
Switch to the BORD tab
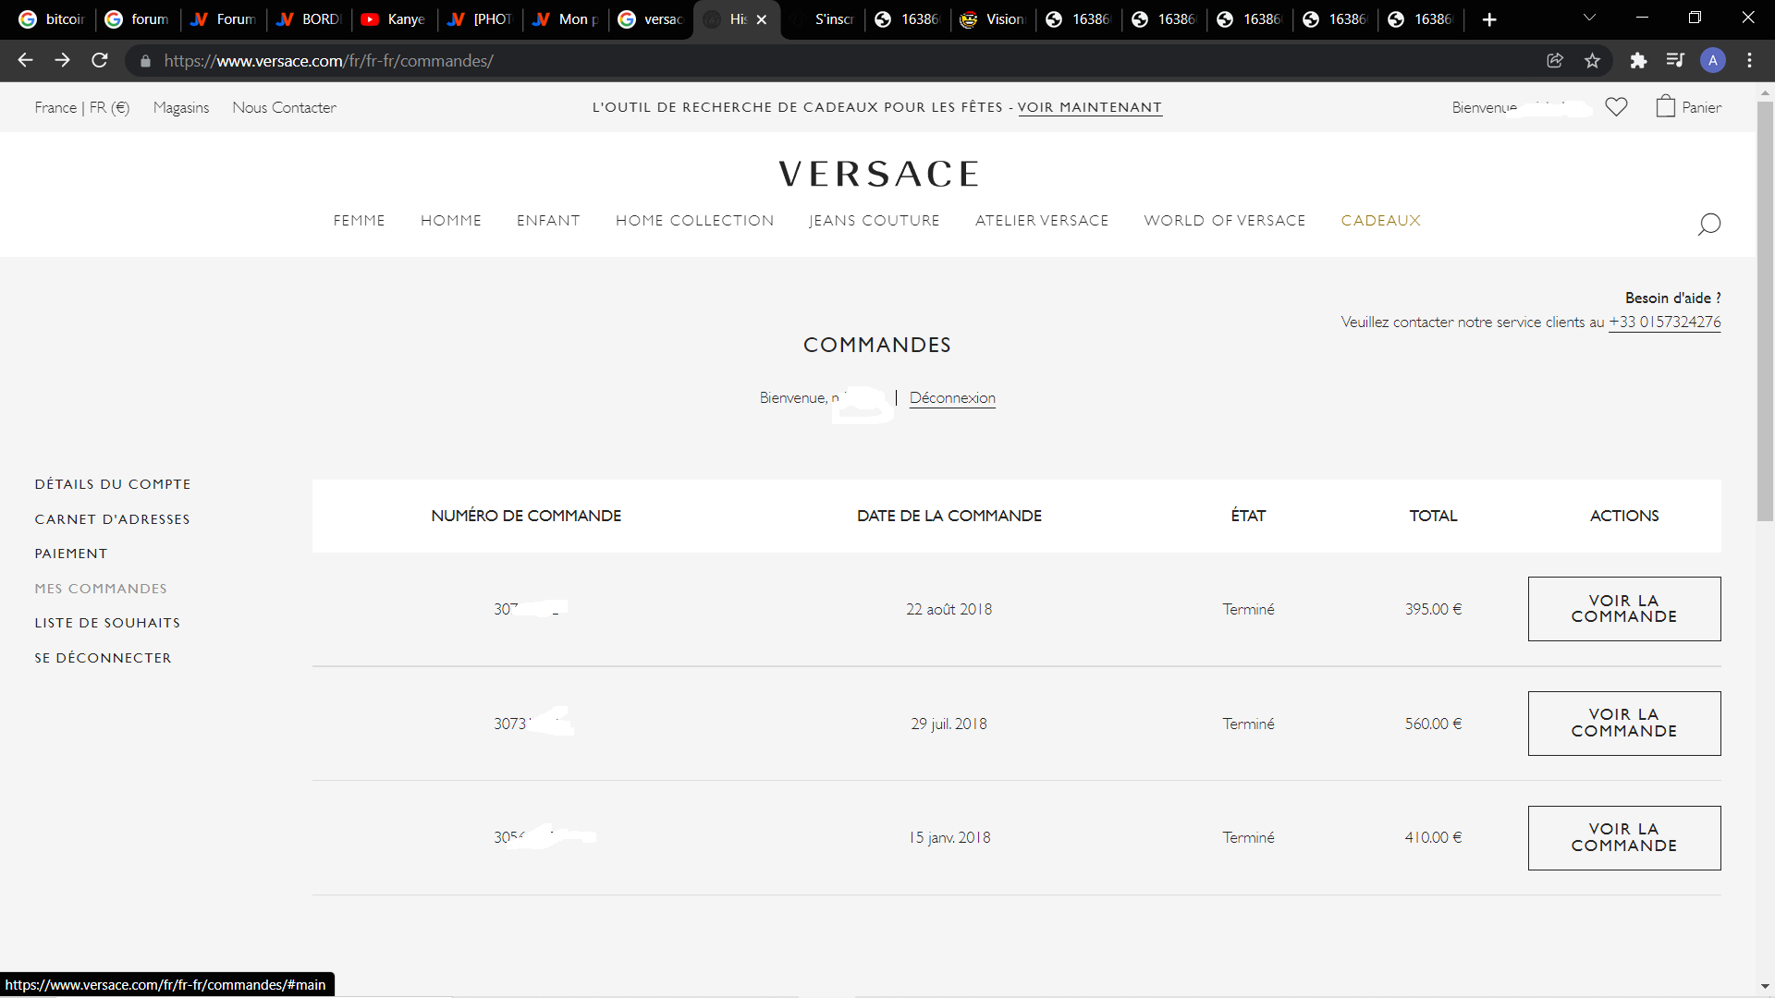click(x=309, y=19)
